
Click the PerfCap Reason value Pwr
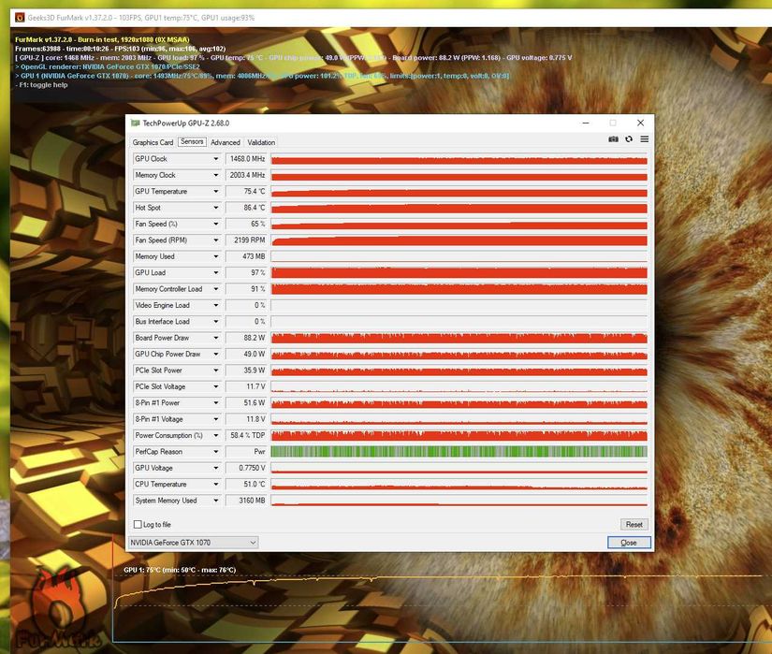(246, 452)
